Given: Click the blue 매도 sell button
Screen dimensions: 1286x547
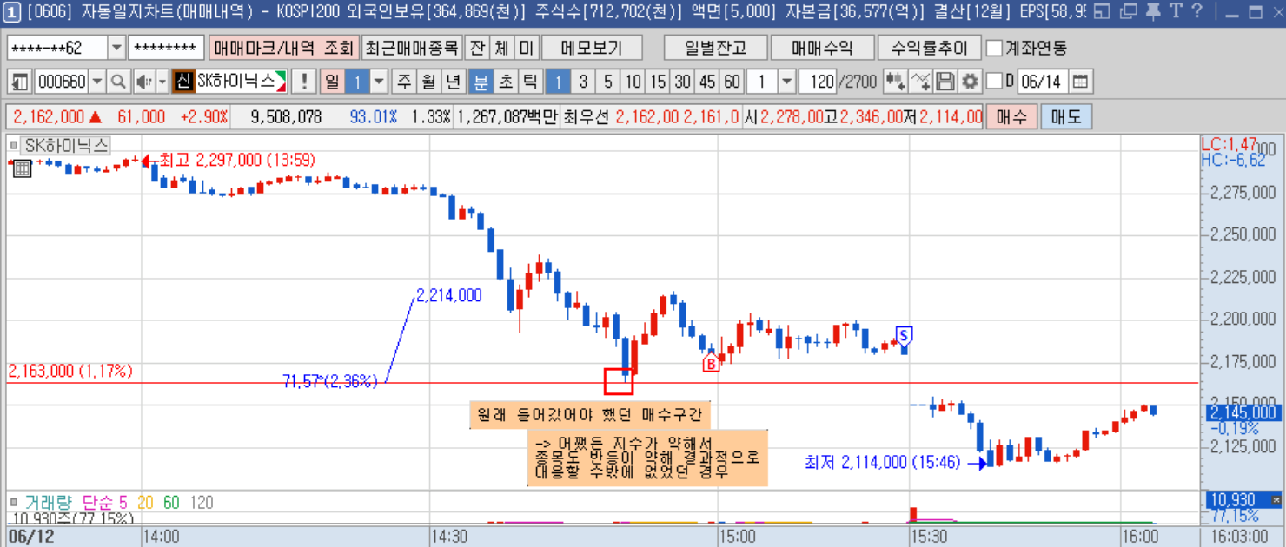Looking at the screenshot, I should (x=1066, y=116).
